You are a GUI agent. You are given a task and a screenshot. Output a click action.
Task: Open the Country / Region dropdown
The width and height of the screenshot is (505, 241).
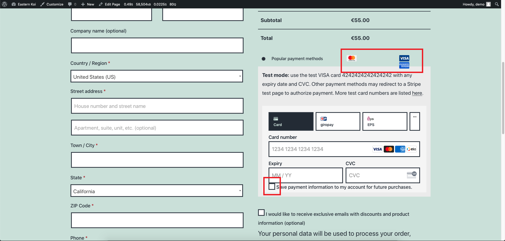(156, 76)
